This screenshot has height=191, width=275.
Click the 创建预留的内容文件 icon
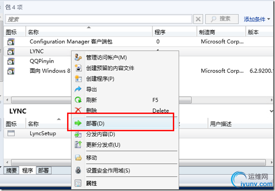point(78,68)
